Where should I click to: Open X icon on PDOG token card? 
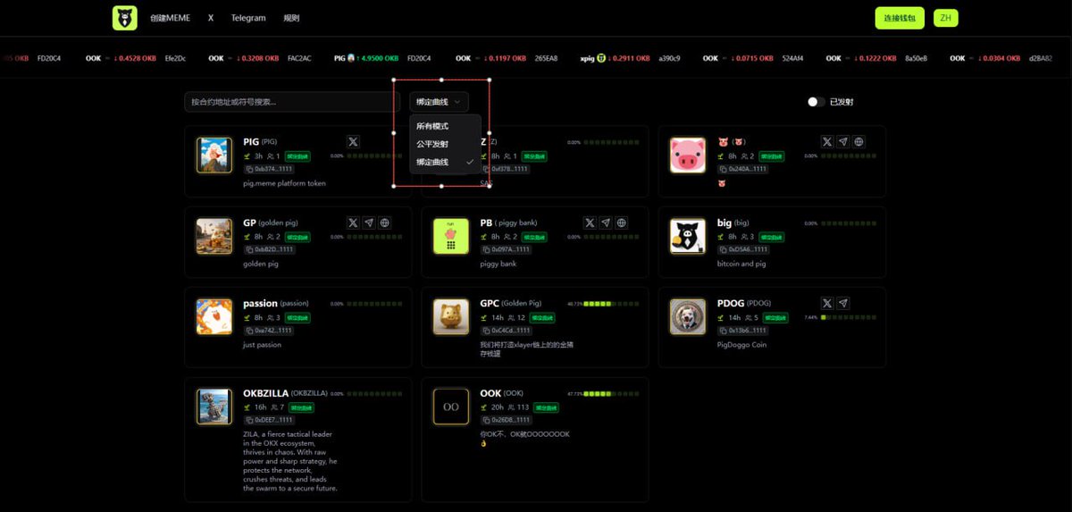(827, 303)
